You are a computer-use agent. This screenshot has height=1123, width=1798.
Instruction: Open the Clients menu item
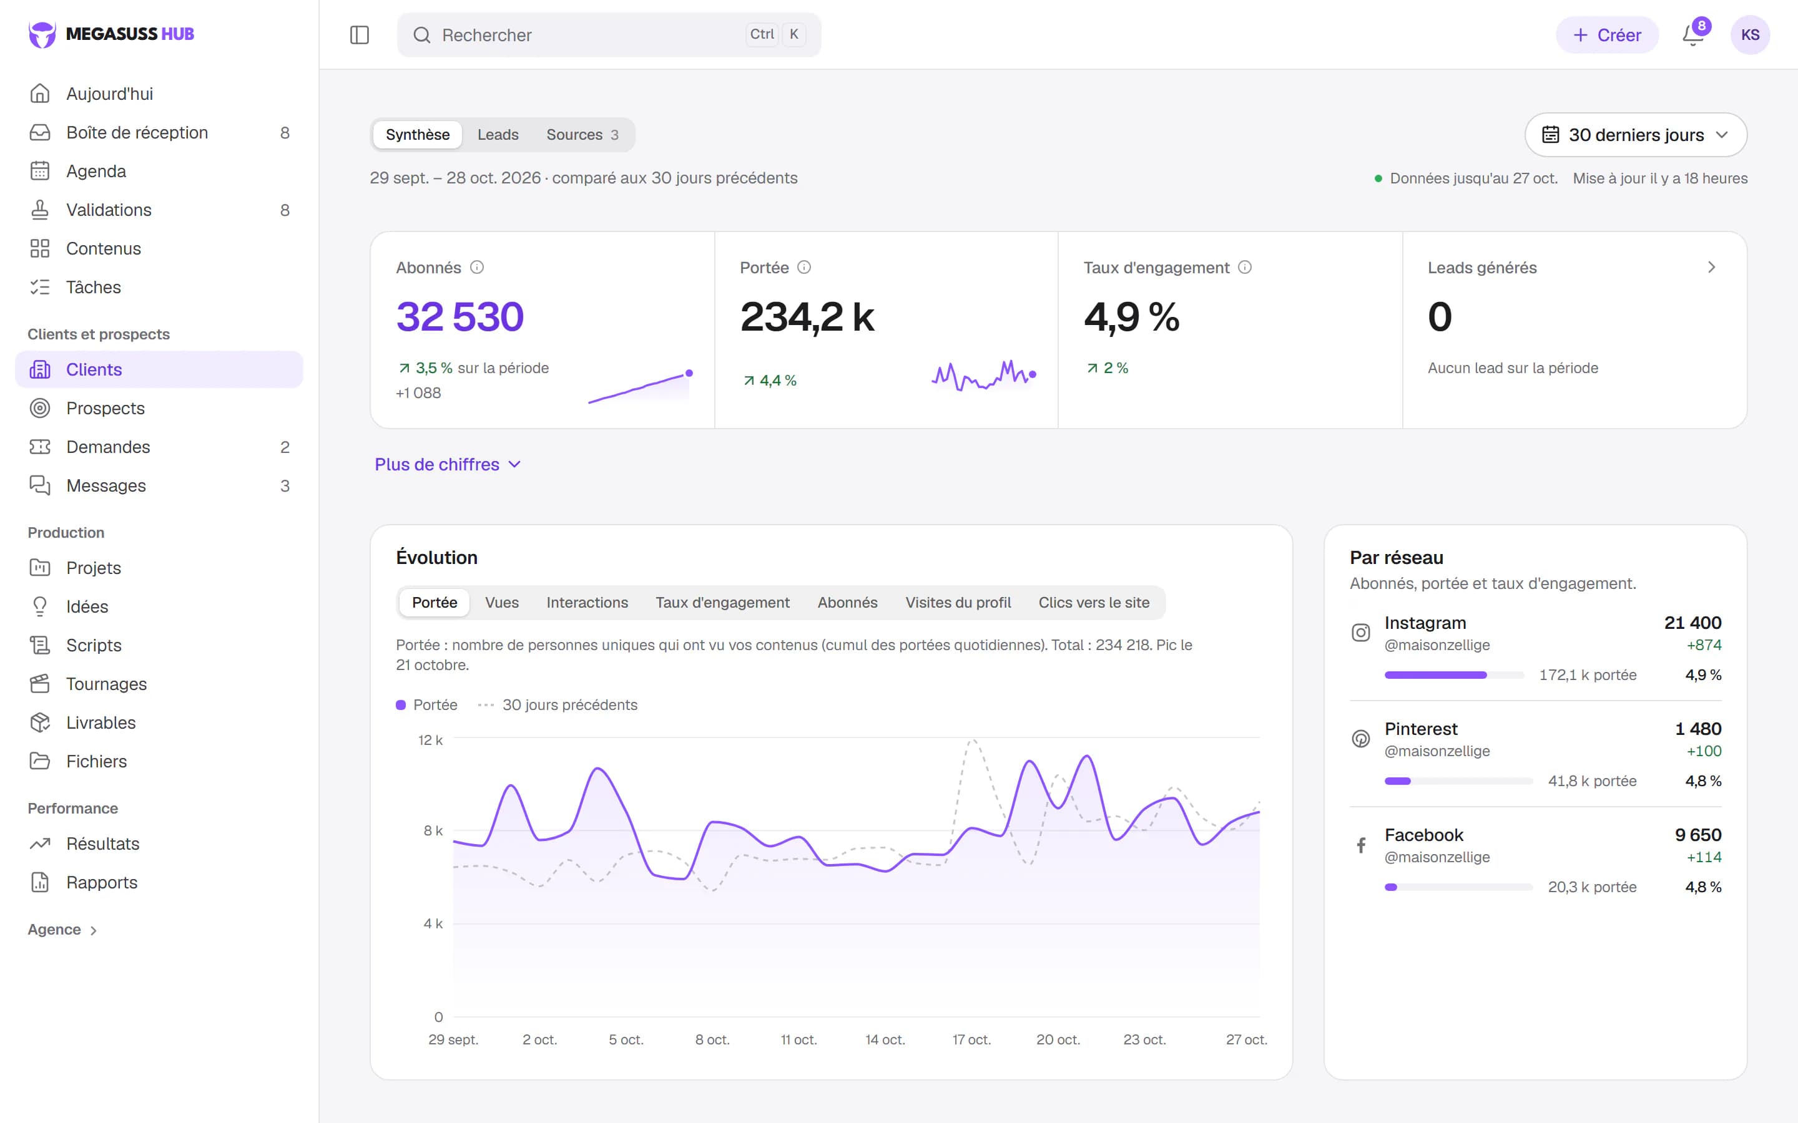pos(159,369)
